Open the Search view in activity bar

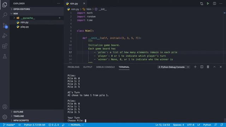[5, 15]
